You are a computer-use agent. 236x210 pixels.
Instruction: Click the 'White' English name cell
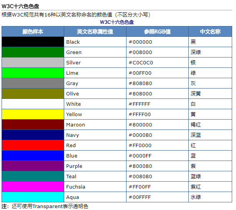[x=95, y=104]
